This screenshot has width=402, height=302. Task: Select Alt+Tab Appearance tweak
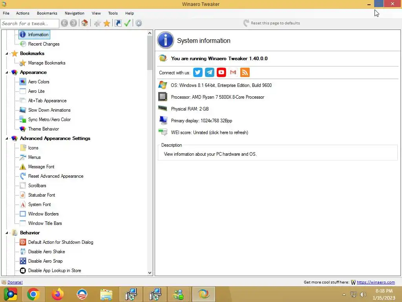(47, 101)
